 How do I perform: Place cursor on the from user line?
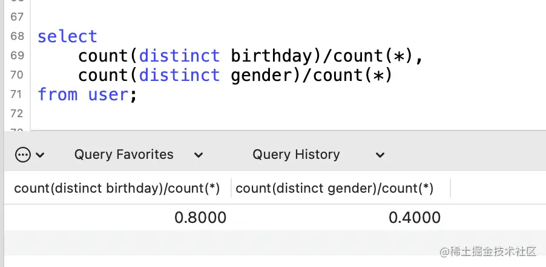click(x=87, y=95)
